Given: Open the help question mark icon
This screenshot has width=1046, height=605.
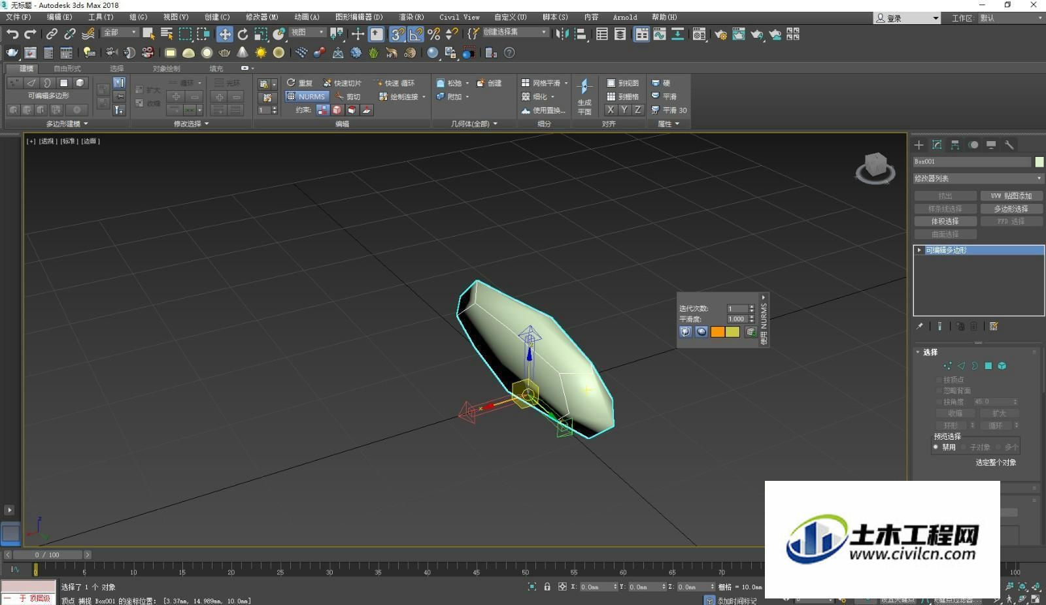Looking at the screenshot, I should (509, 52).
